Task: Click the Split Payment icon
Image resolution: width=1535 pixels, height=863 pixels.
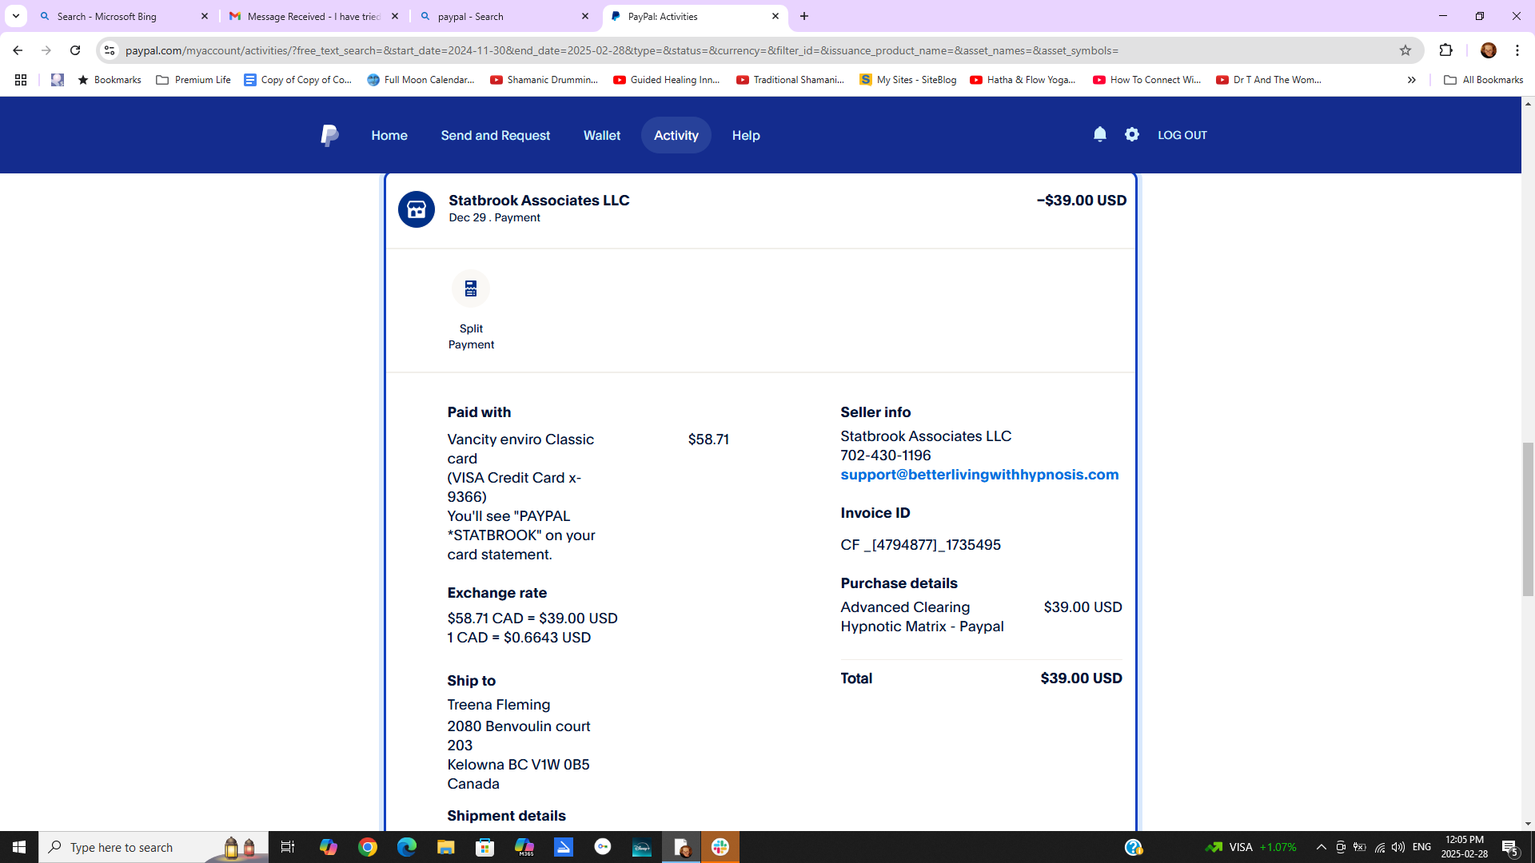Action: 470,288
